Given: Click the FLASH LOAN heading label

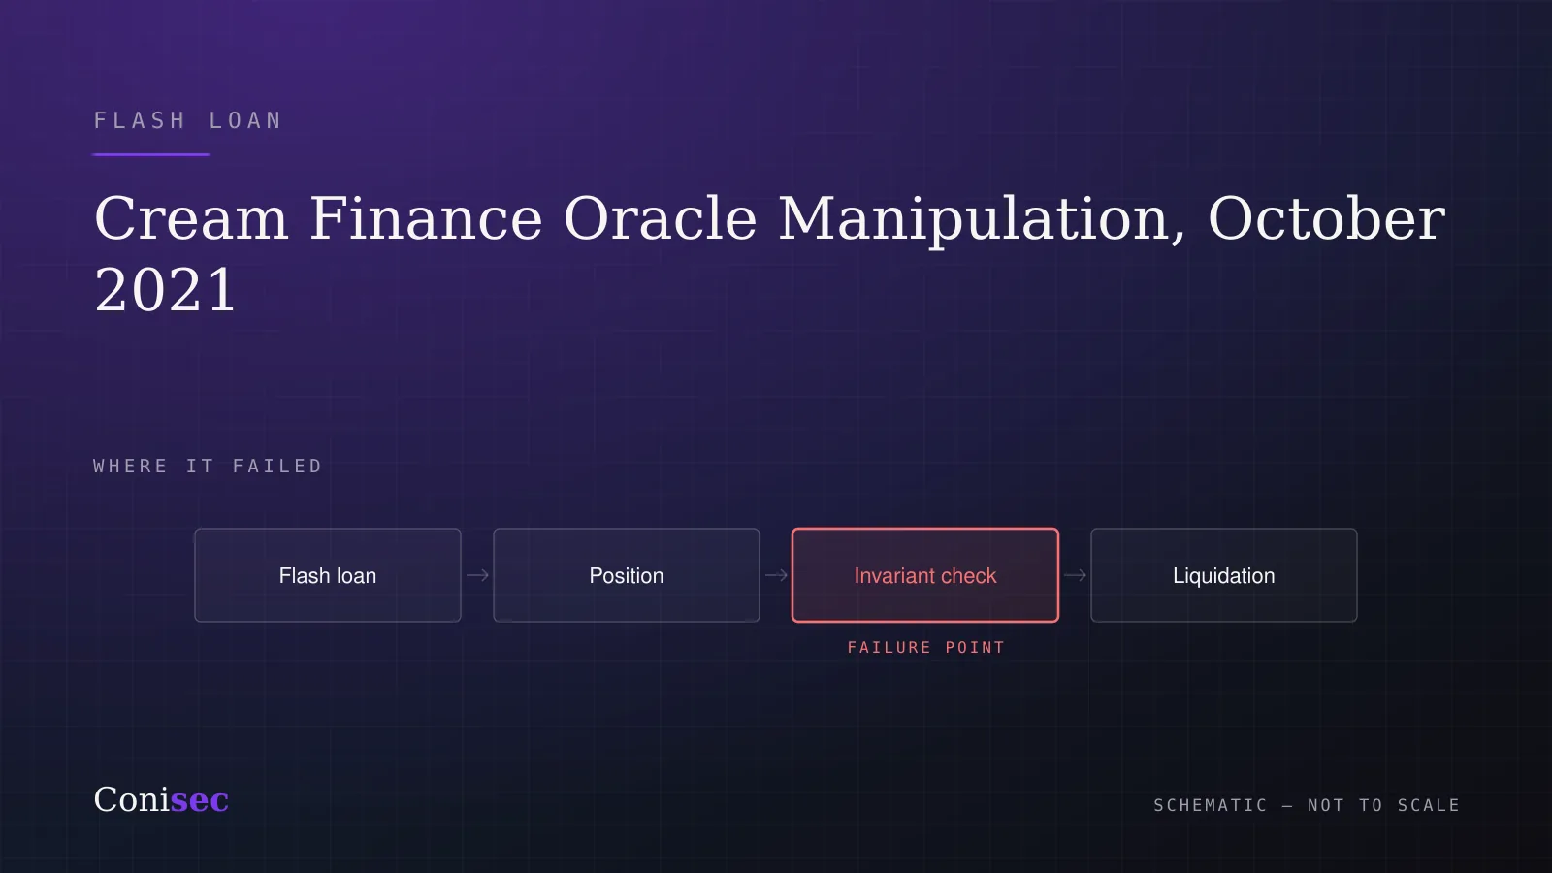Looking at the screenshot, I should click(188, 120).
